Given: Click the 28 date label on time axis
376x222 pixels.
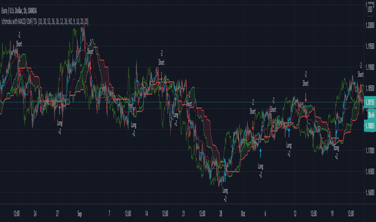Looking at the screenshot, I should 221,214.
